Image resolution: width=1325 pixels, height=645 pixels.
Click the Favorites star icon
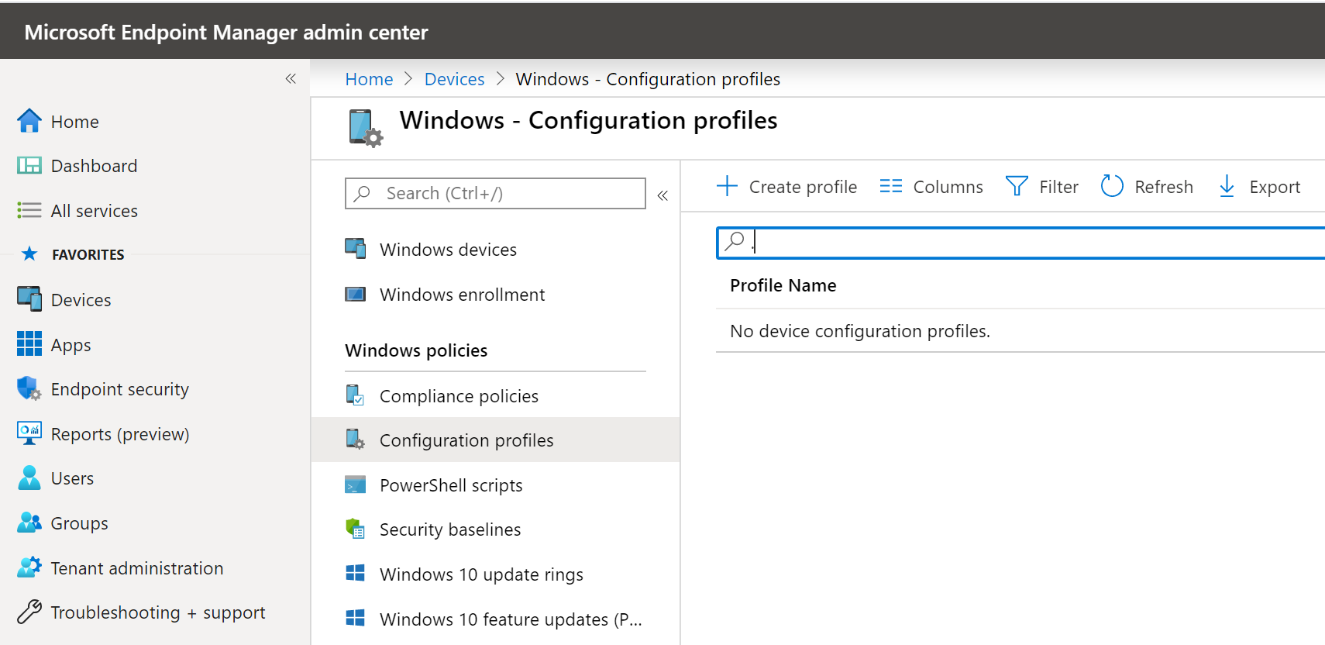click(x=29, y=254)
